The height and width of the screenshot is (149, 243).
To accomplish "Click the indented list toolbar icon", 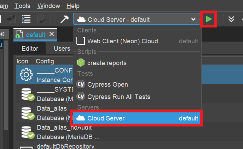I will tap(26, 19).
